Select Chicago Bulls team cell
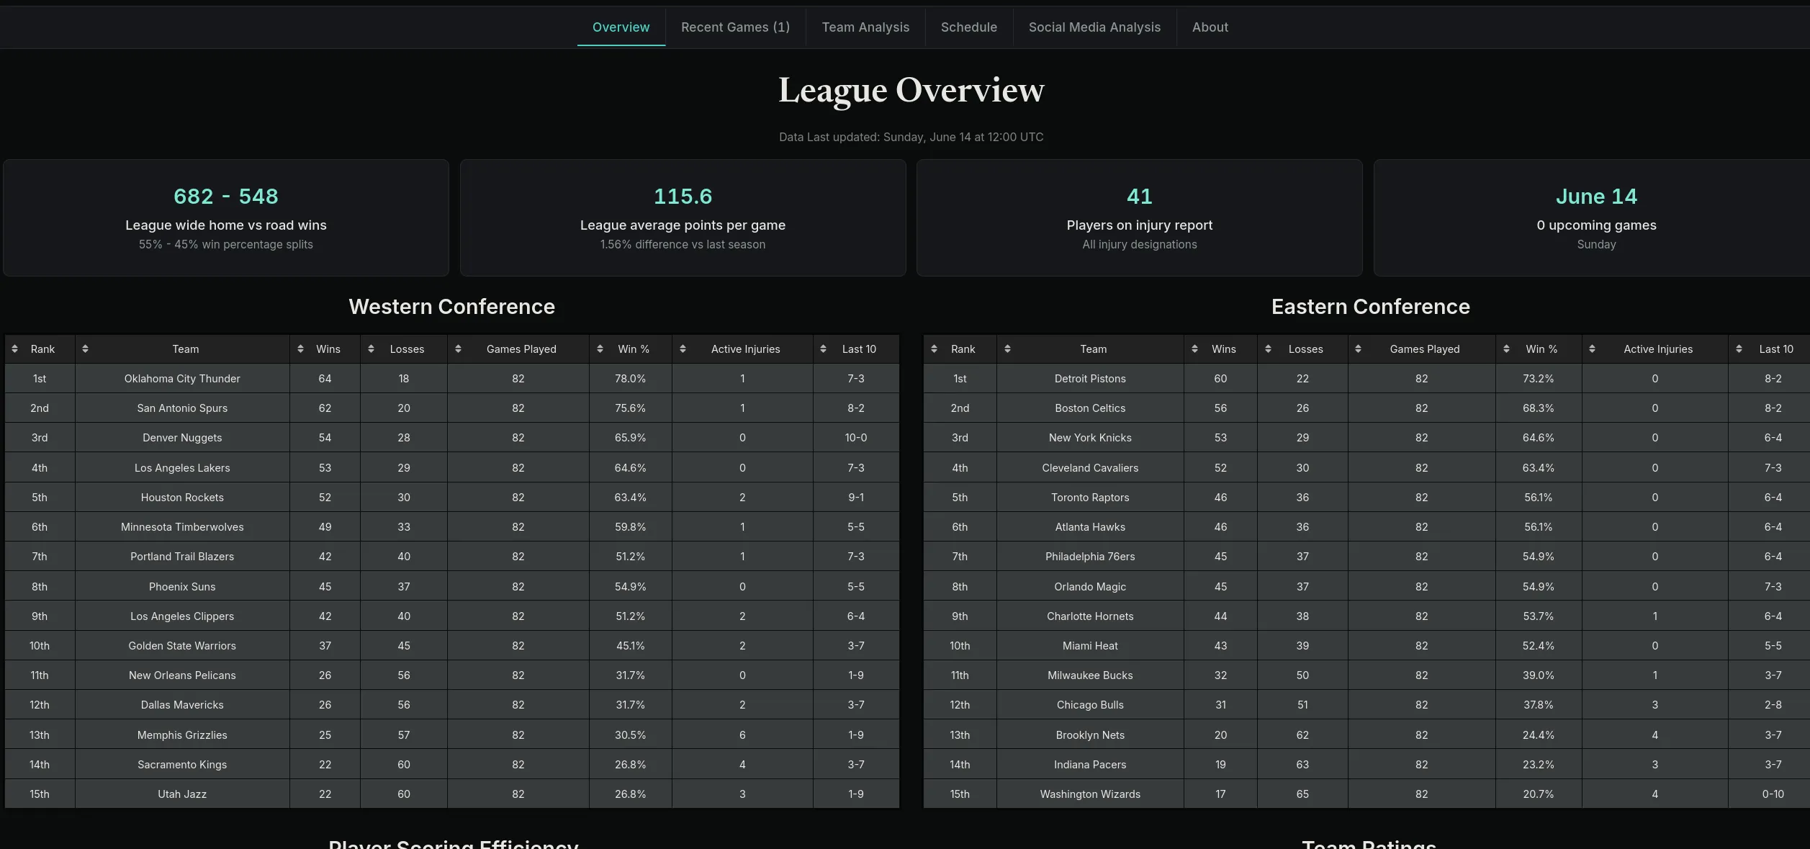1810x849 pixels. pyautogui.click(x=1090, y=705)
